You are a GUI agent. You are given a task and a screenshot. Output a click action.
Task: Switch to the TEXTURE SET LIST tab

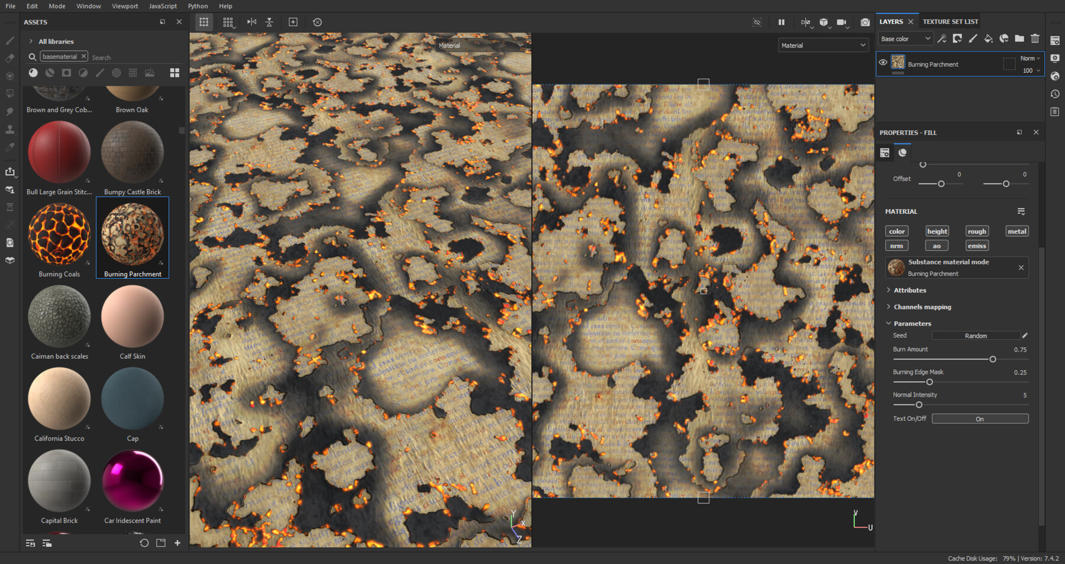(x=950, y=21)
